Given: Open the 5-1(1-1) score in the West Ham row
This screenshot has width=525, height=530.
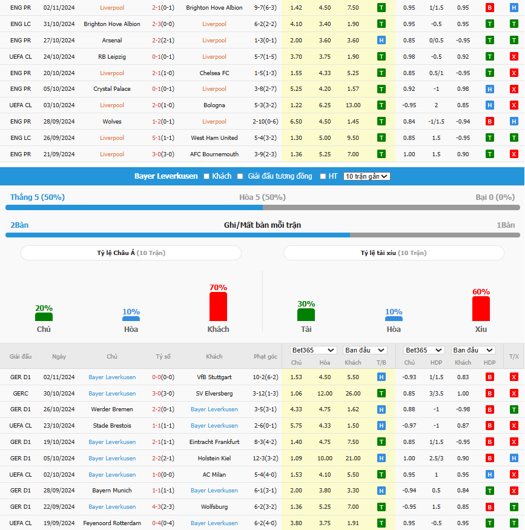Looking at the screenshot, I should tap(163, 138).
